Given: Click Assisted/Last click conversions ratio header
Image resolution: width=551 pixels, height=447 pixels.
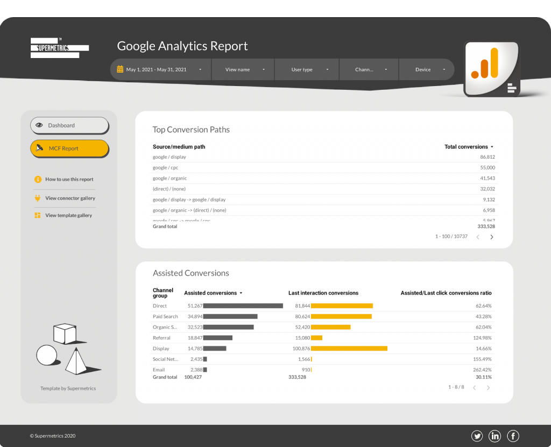Looking at the screenshot, I should click(x=446, y=293).
